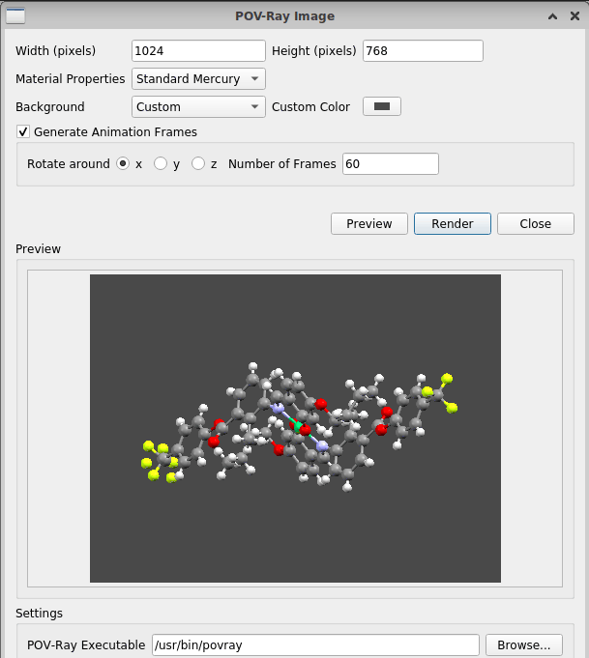Click the Width (pixels) input field

198,51
